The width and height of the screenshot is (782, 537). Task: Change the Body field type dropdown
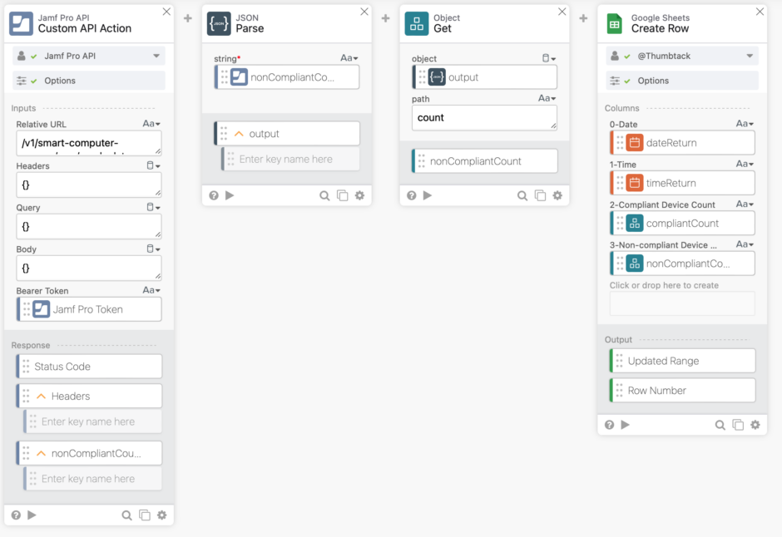click(154, 249)
